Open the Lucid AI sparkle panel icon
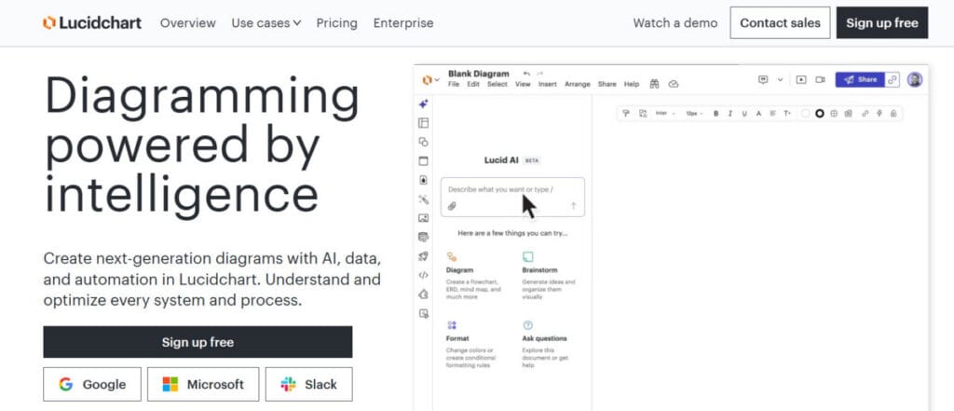Image resolution: width=954 pixels, height=411 pixels. pos(424,104)
